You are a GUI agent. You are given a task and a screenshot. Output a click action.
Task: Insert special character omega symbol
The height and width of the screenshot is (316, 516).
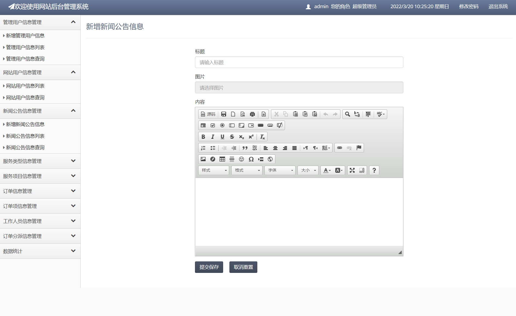click(x=251, y=159)
